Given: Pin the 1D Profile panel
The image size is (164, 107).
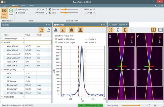Looking at the screenshot, I should pyautogui.click(x=101, y=25).
